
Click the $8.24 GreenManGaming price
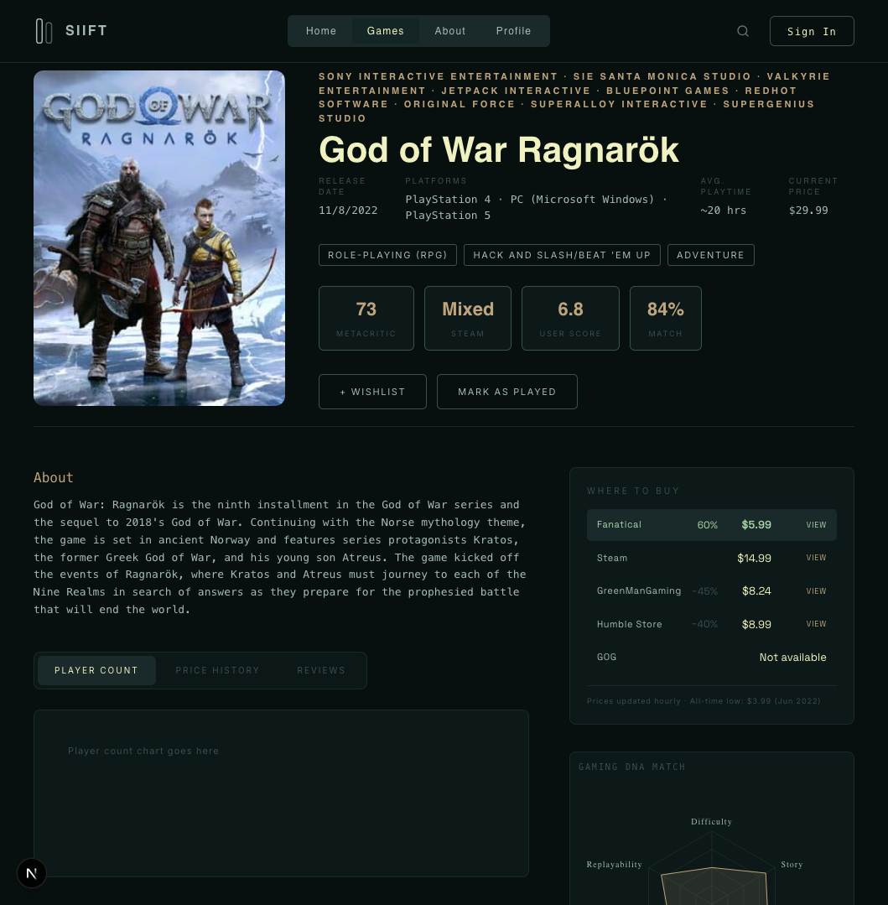tap(756, 591)
